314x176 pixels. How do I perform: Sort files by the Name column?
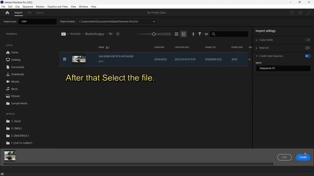(102, 47)
